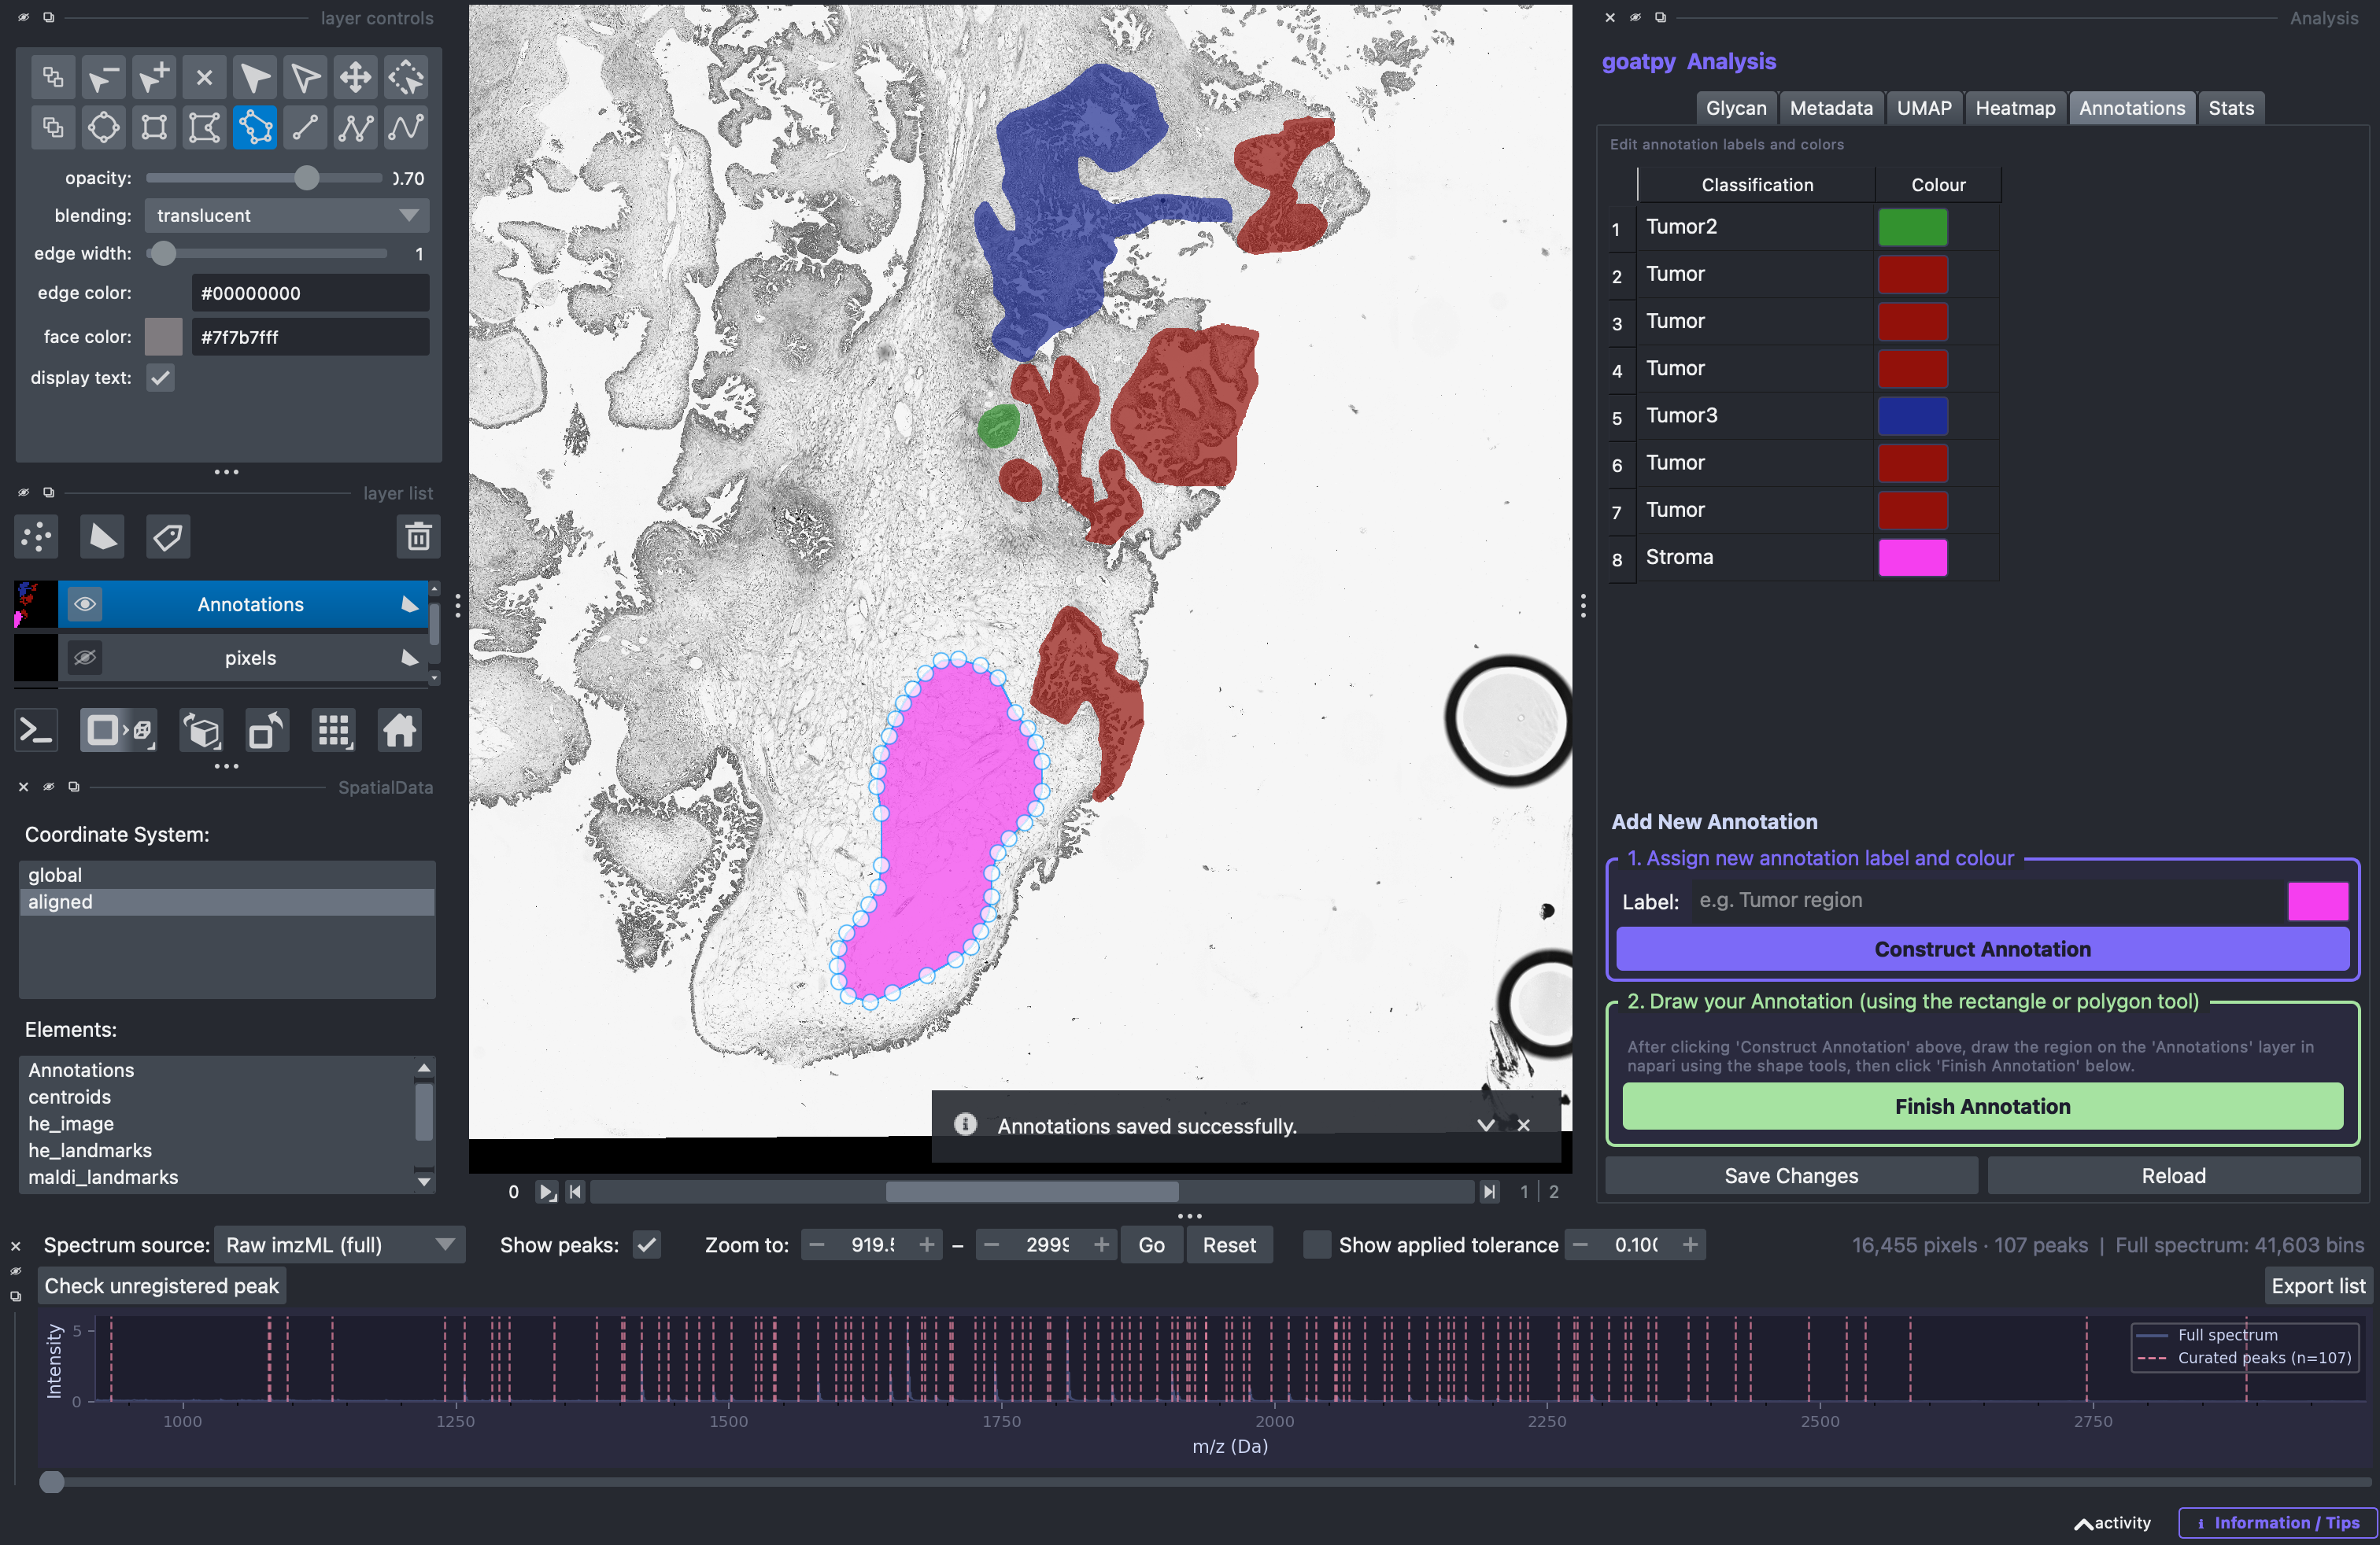Hide the Annotations layer via eye
This screenshot has height=1545, width=2380.
coord(85,603)
